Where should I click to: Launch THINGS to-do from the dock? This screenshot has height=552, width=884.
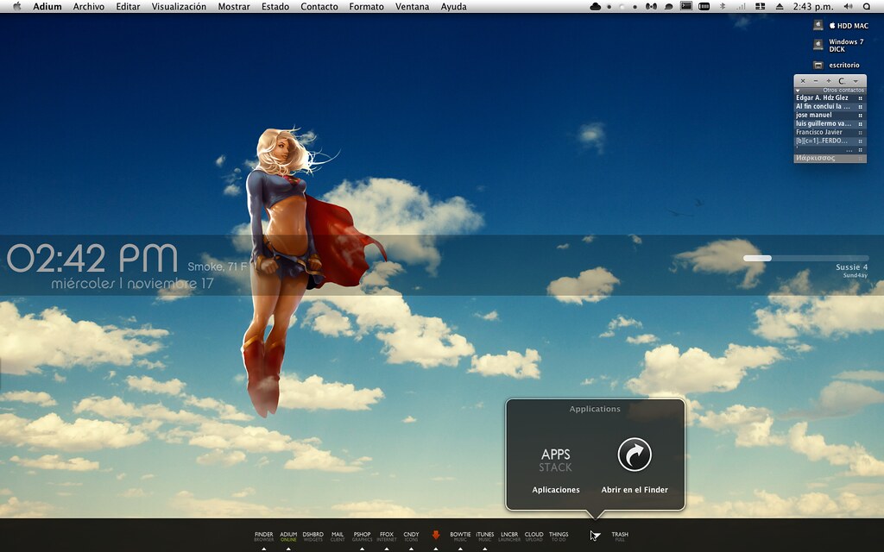click(x=559, y=536)
